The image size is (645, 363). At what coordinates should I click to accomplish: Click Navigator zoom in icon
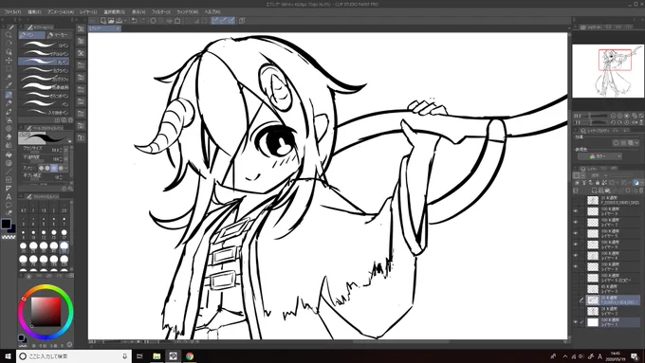tap(620, 116)
